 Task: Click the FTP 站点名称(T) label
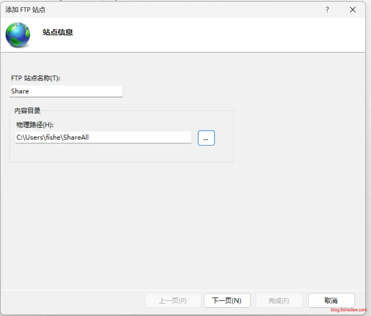(x=35, y=78)
